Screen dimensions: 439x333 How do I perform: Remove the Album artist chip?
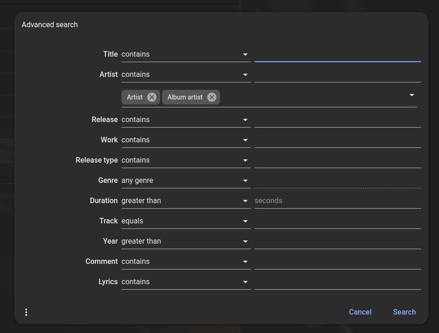click(212, 97)
